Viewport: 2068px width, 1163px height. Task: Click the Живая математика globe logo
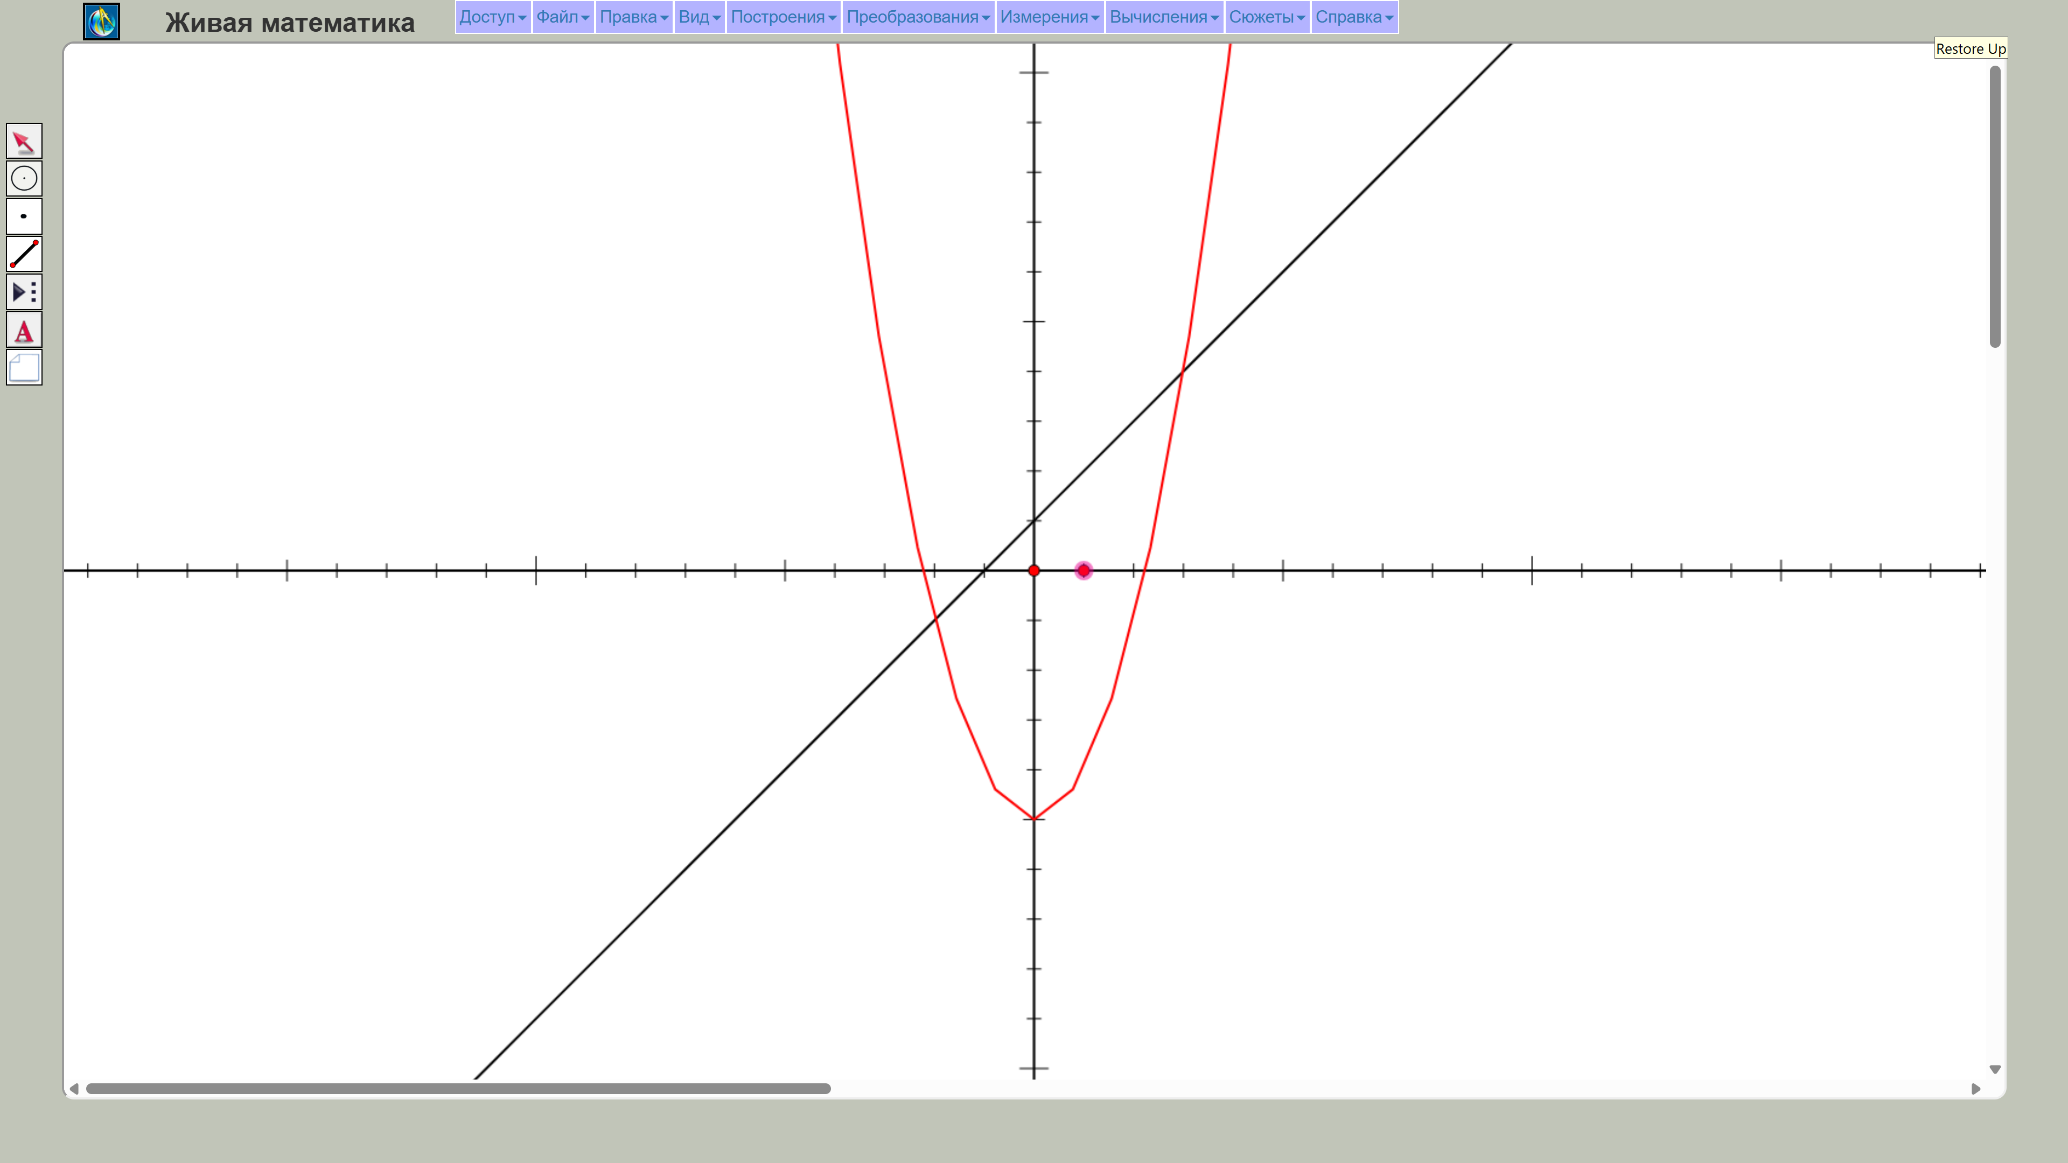click(x=101, y=22)
